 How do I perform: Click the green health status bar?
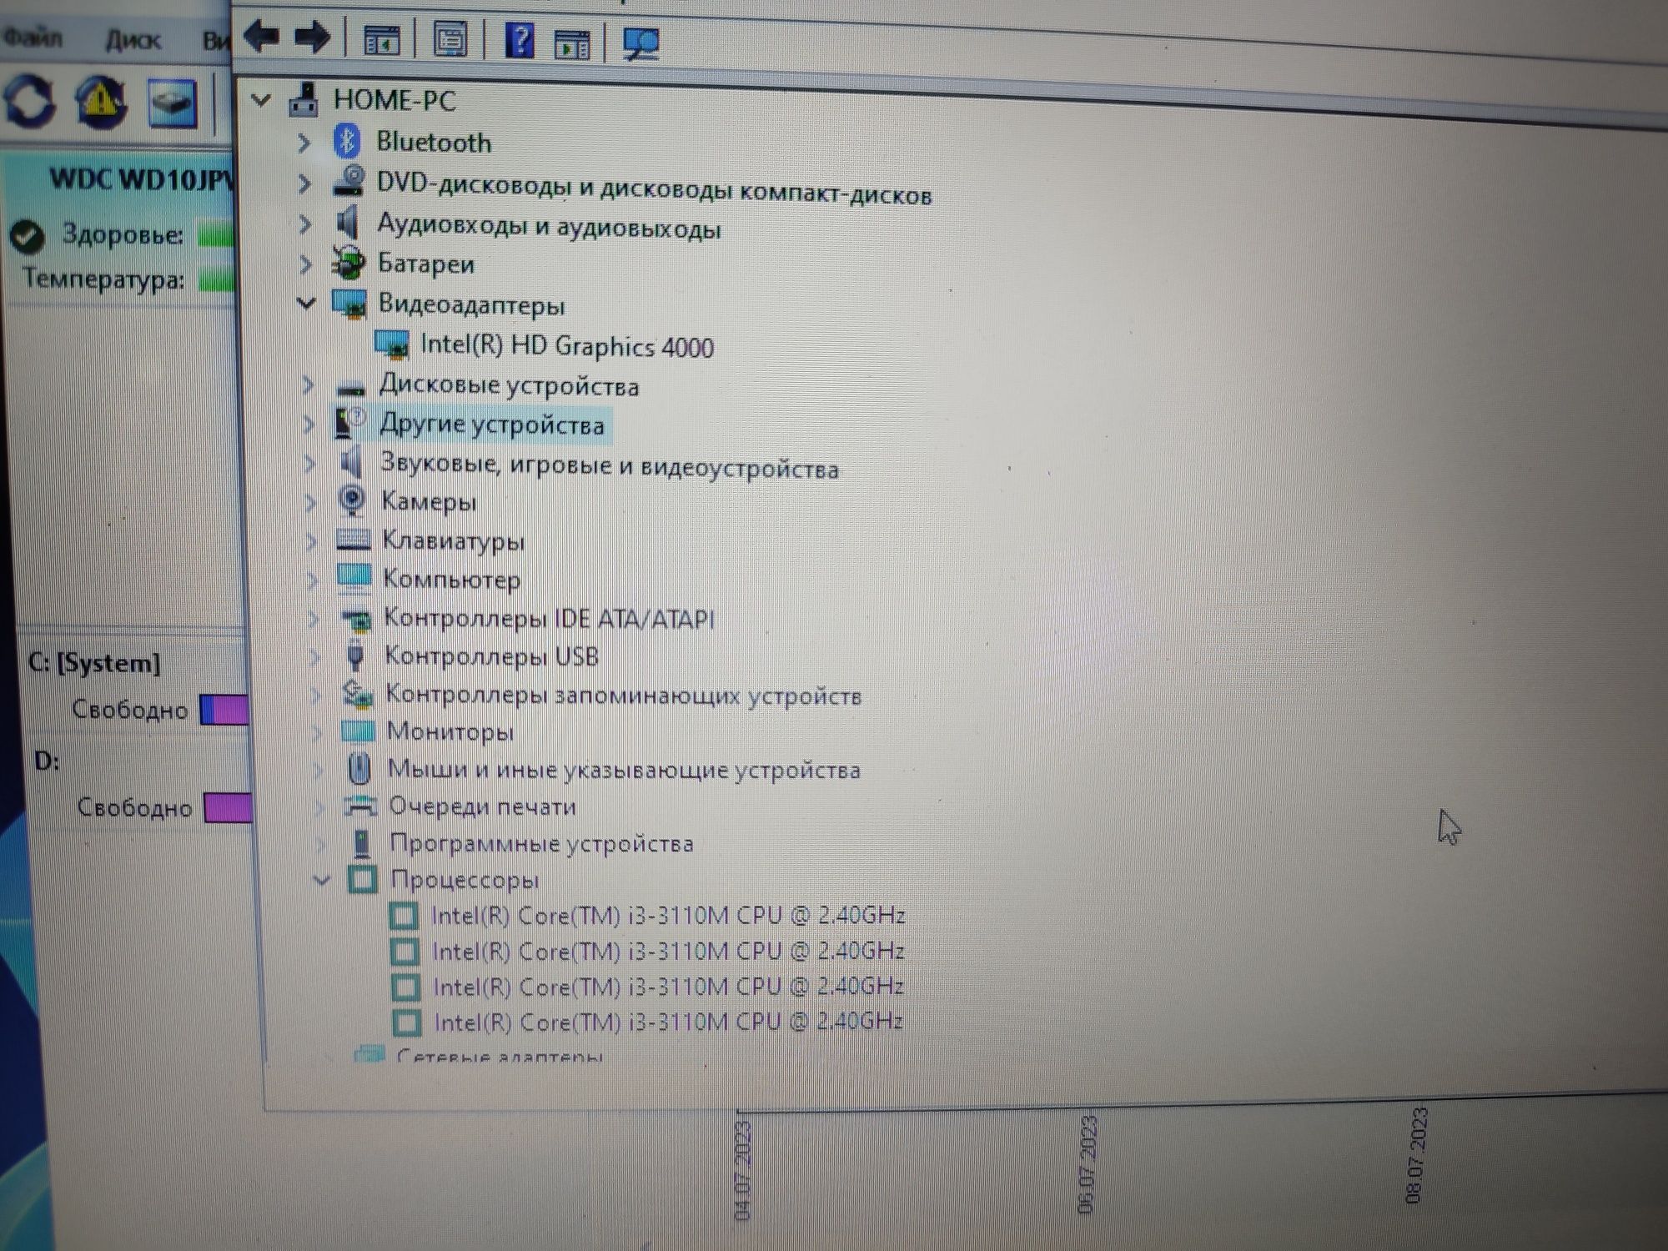tap(216, 235)
